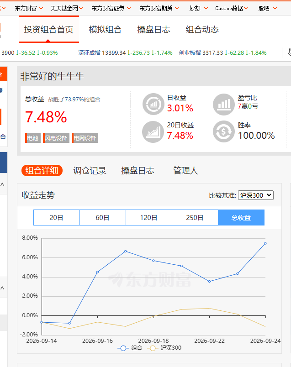The image size is (291, 367).
Task: Expand the Choice数据 dropdown menu
Action: click(232, 8)
